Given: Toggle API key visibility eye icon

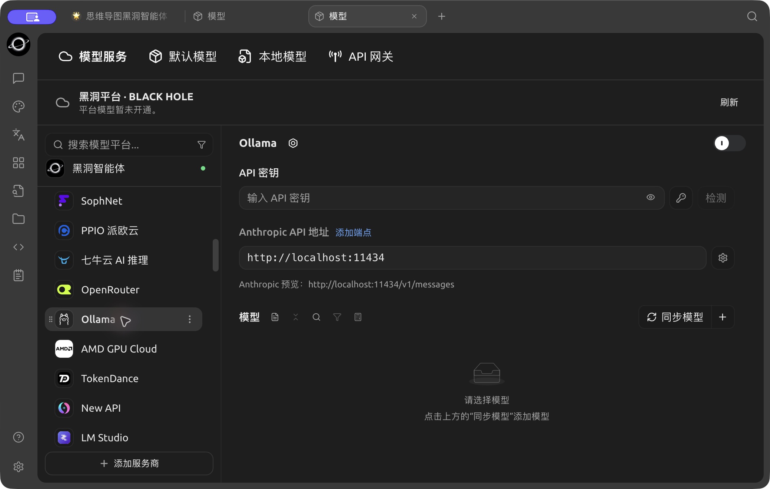Looking at the screenshot, I should pyautogui.click(x=651, y=198).
